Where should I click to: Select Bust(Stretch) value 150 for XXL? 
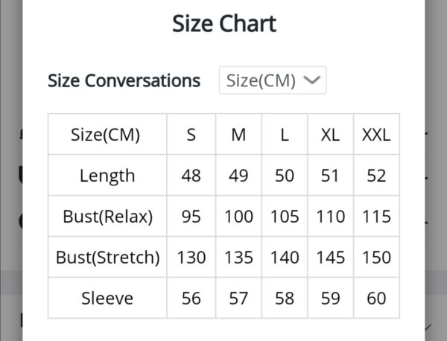click(376, 258)
